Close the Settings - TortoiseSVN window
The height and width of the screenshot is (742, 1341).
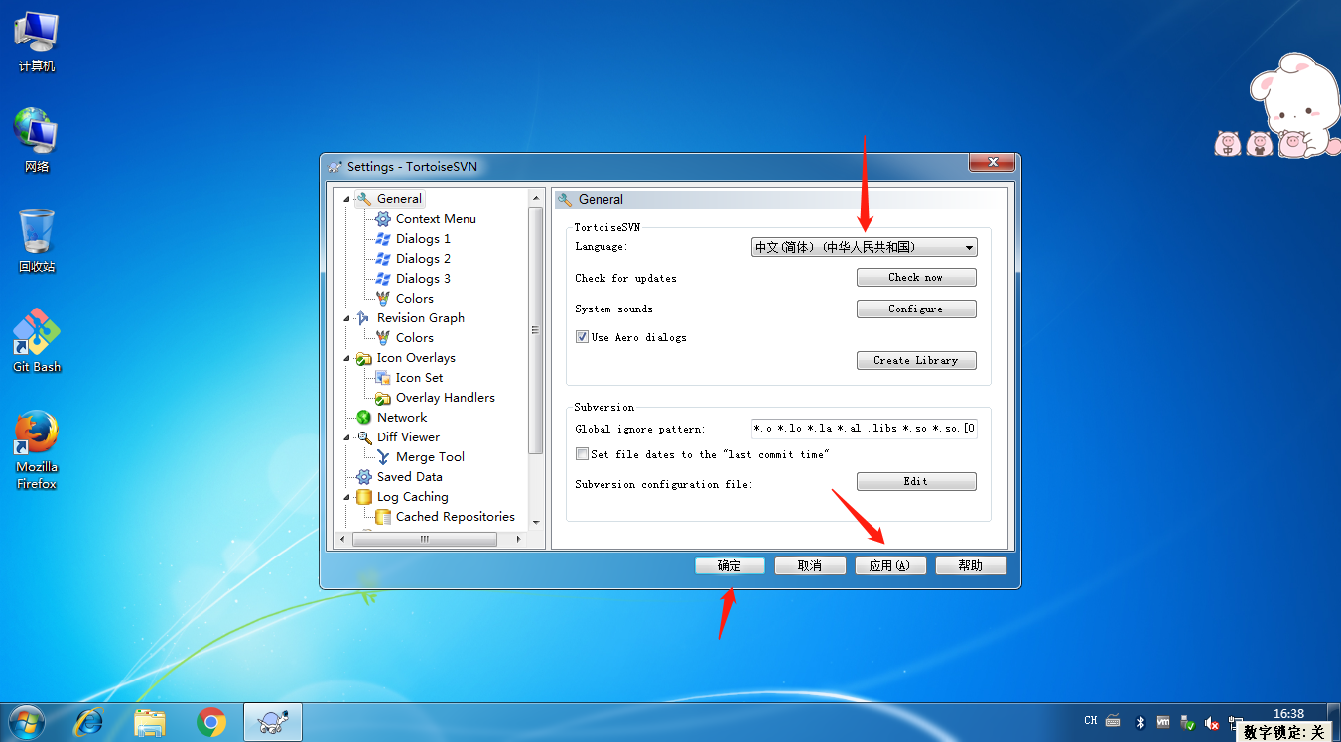991,163
